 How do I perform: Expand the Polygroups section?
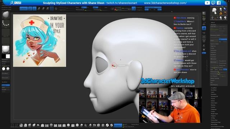tap(214, 109)
